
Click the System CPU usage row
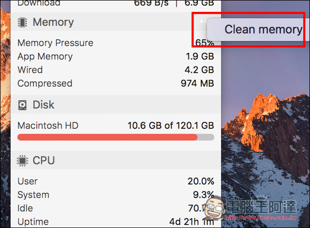116,194
